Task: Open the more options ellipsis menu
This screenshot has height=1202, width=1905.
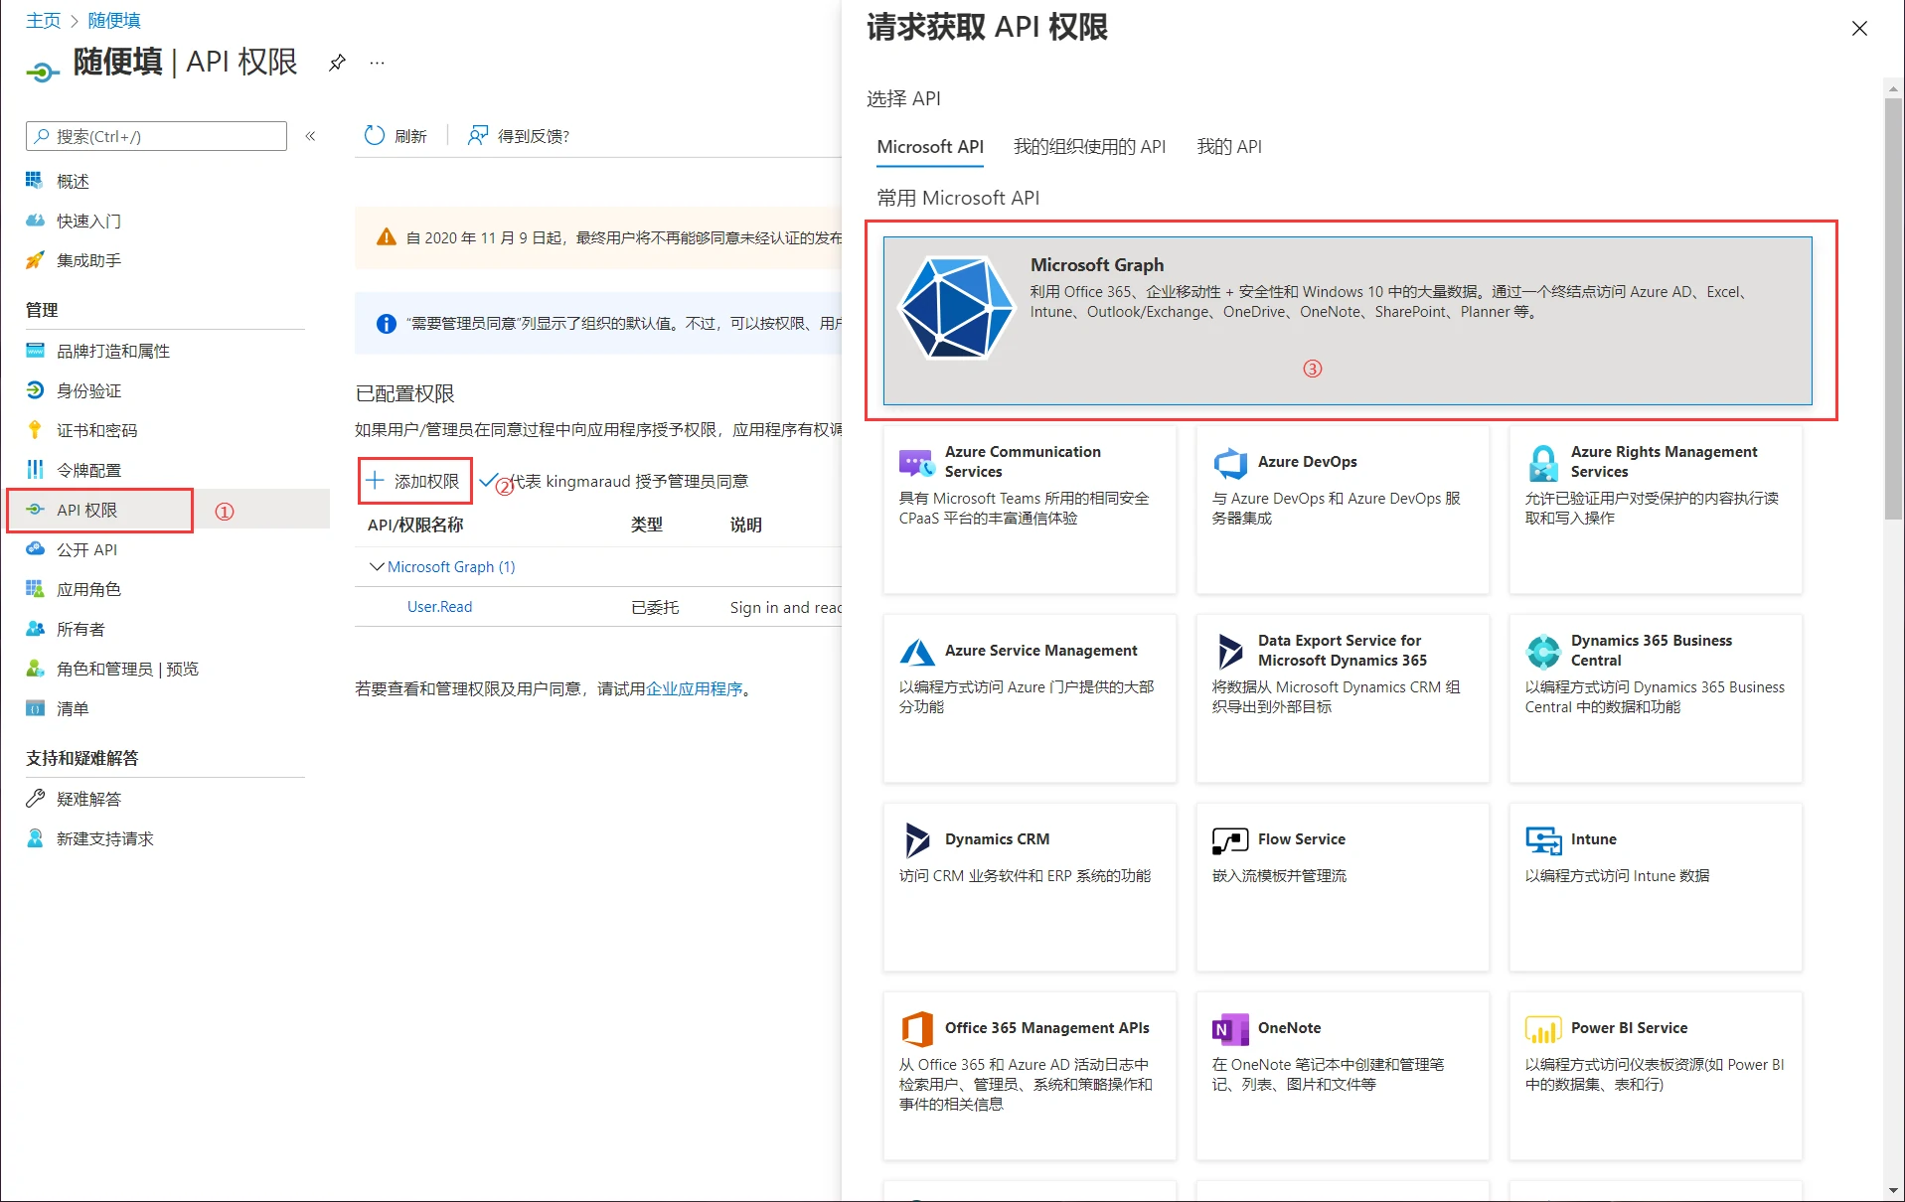Action: [377, 63]
